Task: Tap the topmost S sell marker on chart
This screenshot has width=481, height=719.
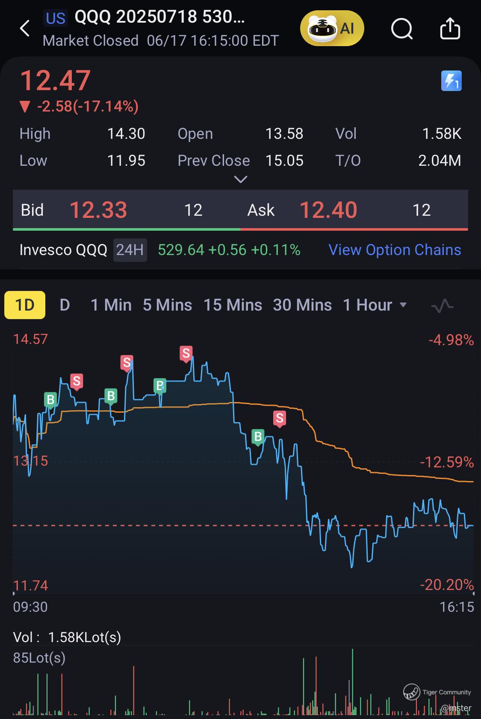Action: click(x=186, y=354)
